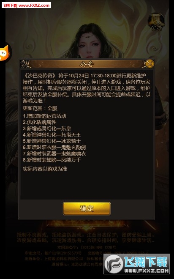Screen dimensions: 174x279
Task: Click the 公告 dialog title text
Action: tap(87, 64)
